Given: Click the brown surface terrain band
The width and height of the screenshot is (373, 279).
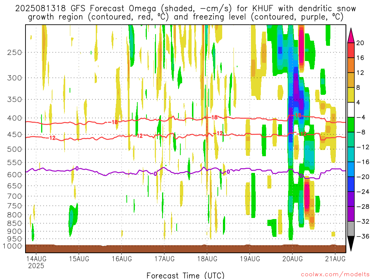Looking at the screenshot, I should pyautogui.click(x=185, y=248).
